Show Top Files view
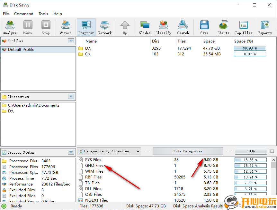The image size is (277, 210). coord(244,27)
